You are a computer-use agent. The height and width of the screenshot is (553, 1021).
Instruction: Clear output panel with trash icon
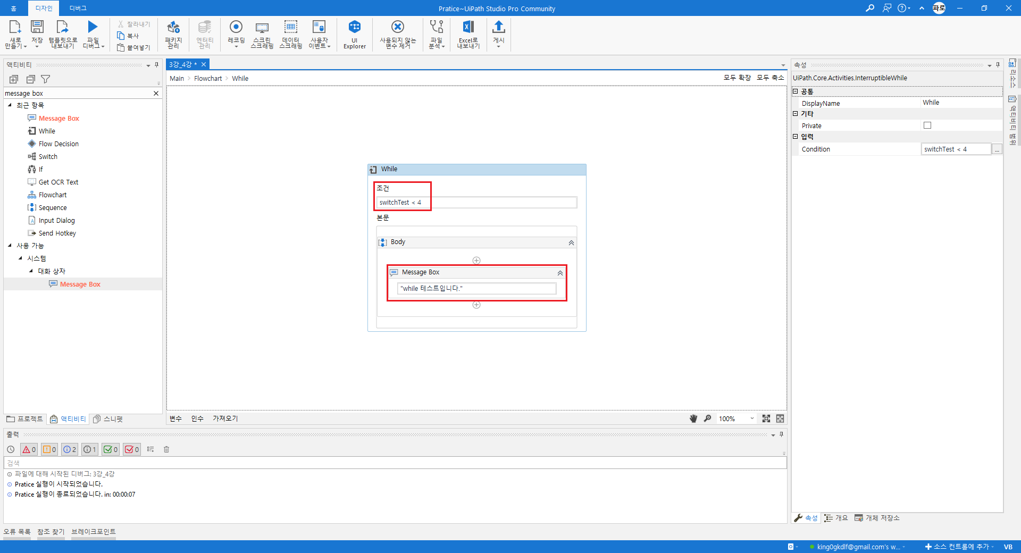166,449
